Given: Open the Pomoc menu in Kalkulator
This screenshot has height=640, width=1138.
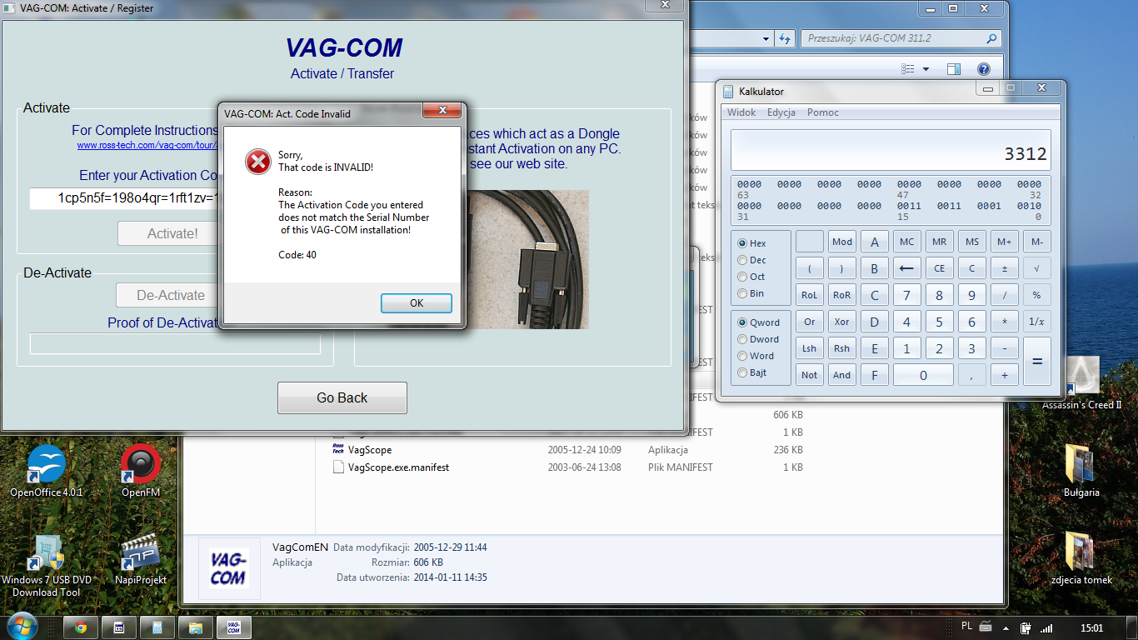Looking at the screenshot, I should pyautogui.click(x=823, y=112).
